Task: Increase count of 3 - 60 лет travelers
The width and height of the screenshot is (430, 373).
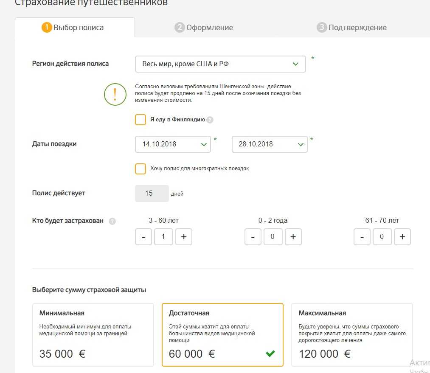Action: point(183,237)
